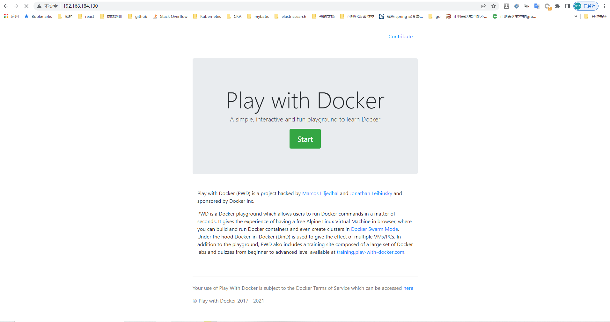The height and width of the screenshot is (322, 610).
Task: Open the Google Translate extension
Action: (537, 6)
